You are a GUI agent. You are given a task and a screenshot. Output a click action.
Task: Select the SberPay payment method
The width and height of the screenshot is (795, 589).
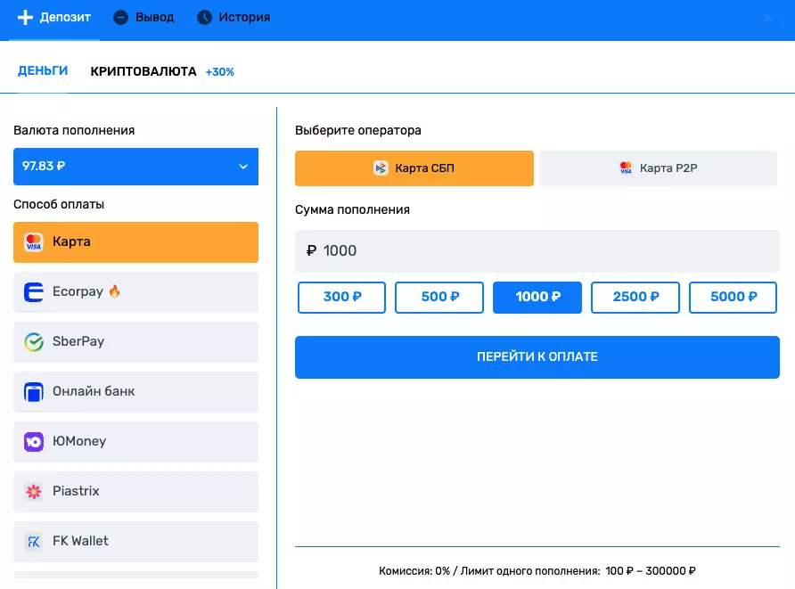135,341
